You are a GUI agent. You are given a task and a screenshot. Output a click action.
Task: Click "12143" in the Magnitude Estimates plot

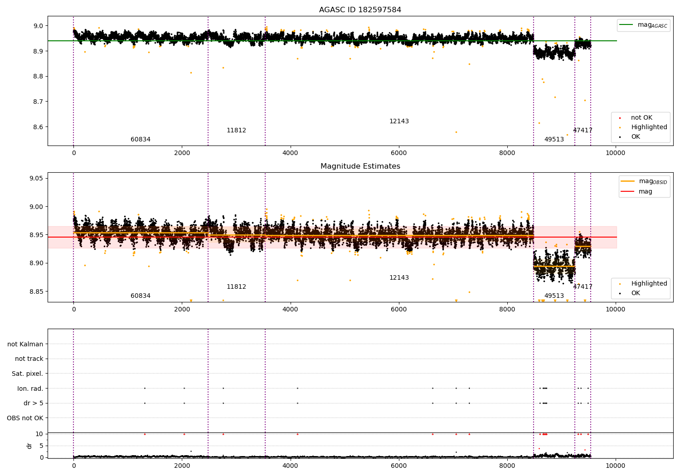[399, 278]
